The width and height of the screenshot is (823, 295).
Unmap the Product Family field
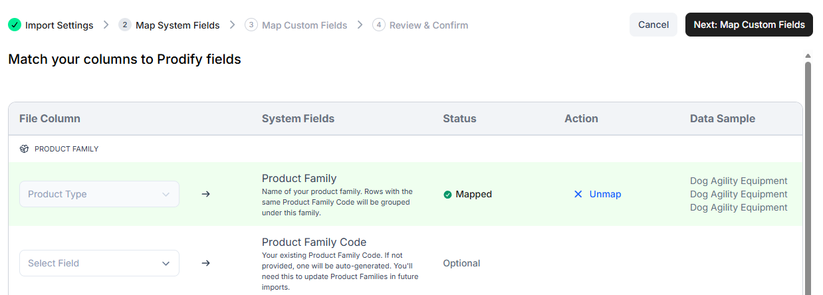click(x=597, y=194)
